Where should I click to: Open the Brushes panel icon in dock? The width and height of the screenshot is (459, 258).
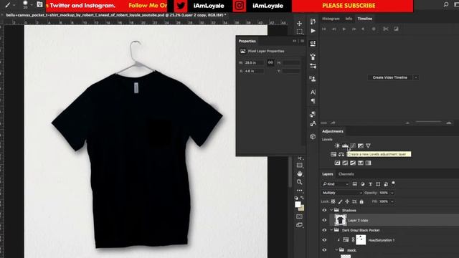(x=313, y=57)
